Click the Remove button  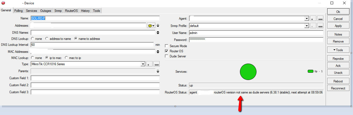click(x=338, y=41)
